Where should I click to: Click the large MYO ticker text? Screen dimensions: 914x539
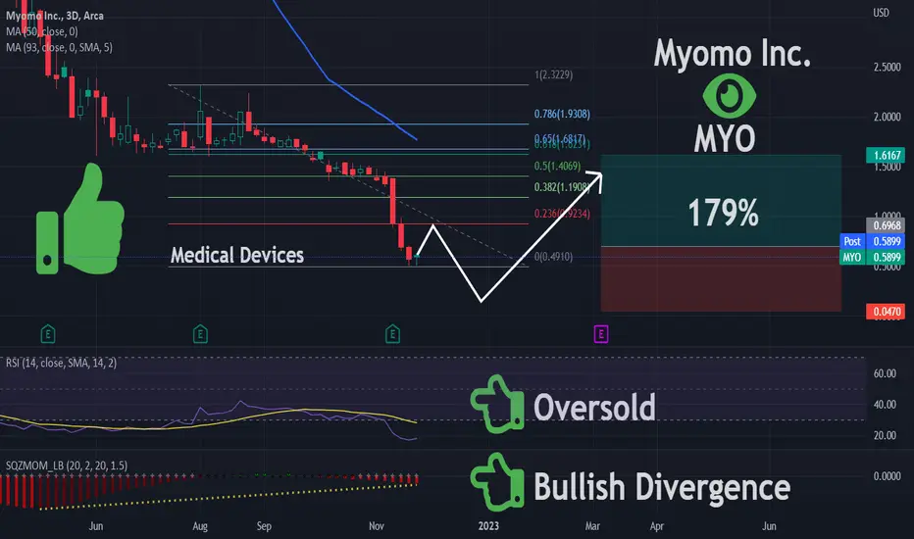[x=725, y=139]
